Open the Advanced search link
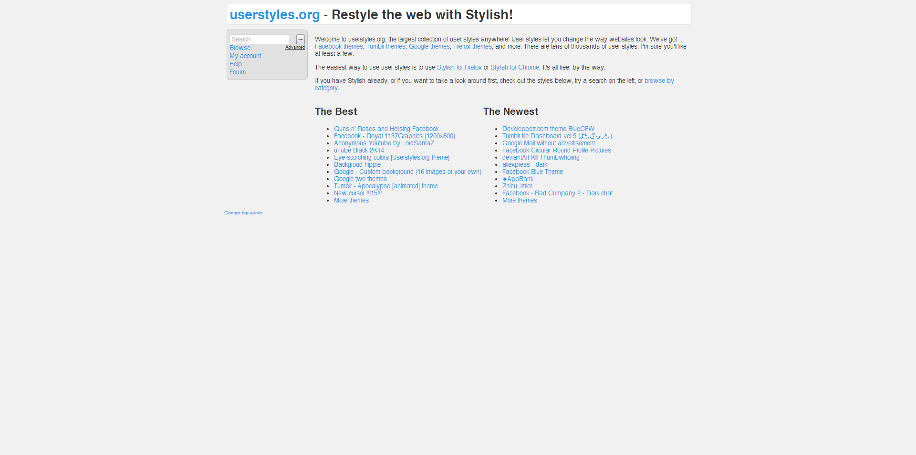 (x=295, y=47)
